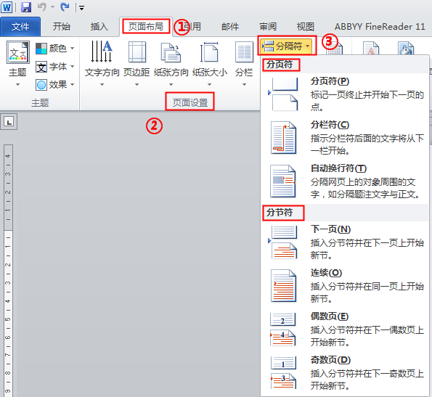Image resolution: width=432 pixels, height=397 pixels.
Task: Click the theme 效果 effects icon
Action: coord(41,85)
